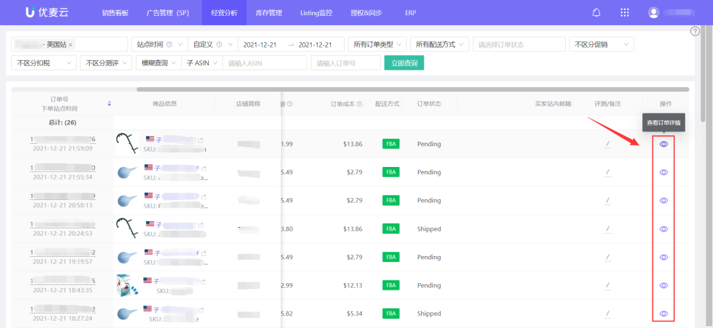Open the 所有配送方式 dropdown
The width and height of the screenshot is (713, 328).
point(439,44)
